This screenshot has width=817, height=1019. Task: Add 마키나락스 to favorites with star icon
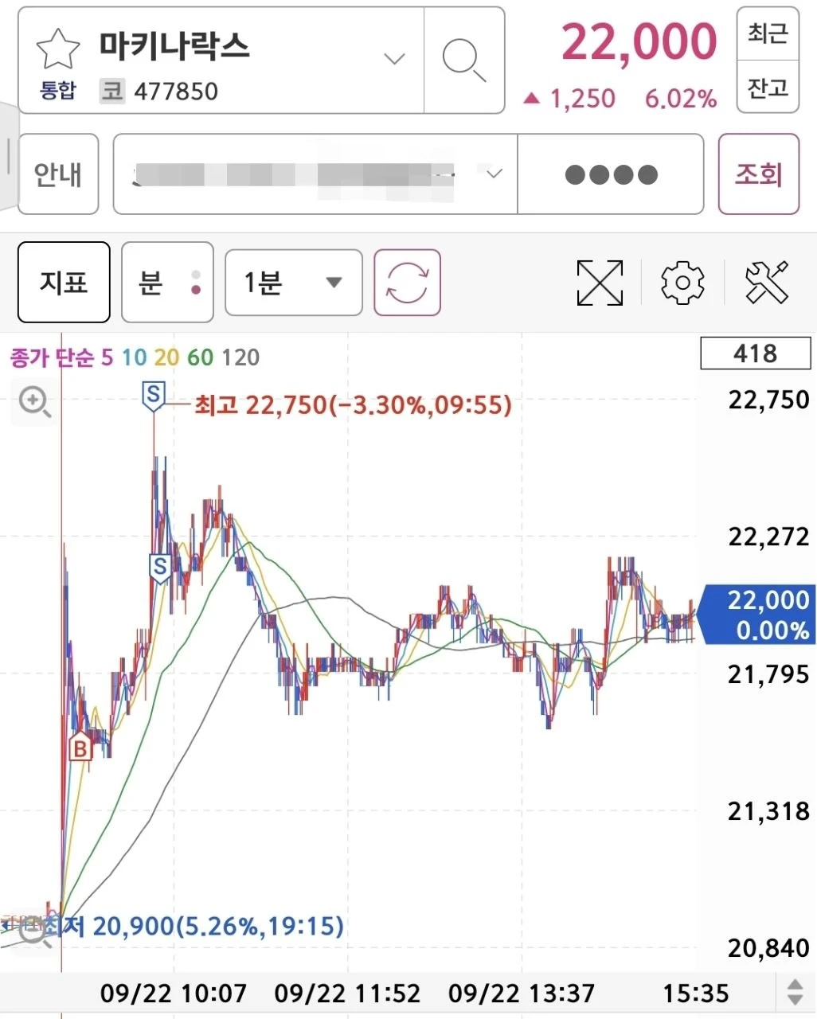58,49
